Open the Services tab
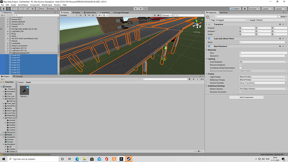This screenshot has width=288, height=162. tap(224, 13)
